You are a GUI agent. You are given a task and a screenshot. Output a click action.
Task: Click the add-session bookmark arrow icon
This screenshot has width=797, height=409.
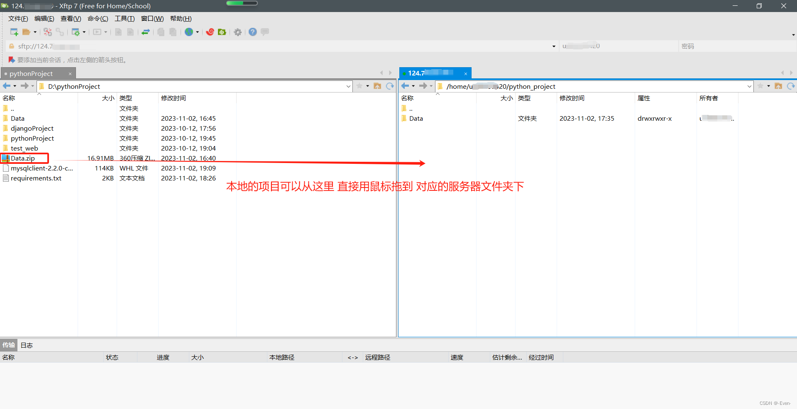[x=12, y=60]
